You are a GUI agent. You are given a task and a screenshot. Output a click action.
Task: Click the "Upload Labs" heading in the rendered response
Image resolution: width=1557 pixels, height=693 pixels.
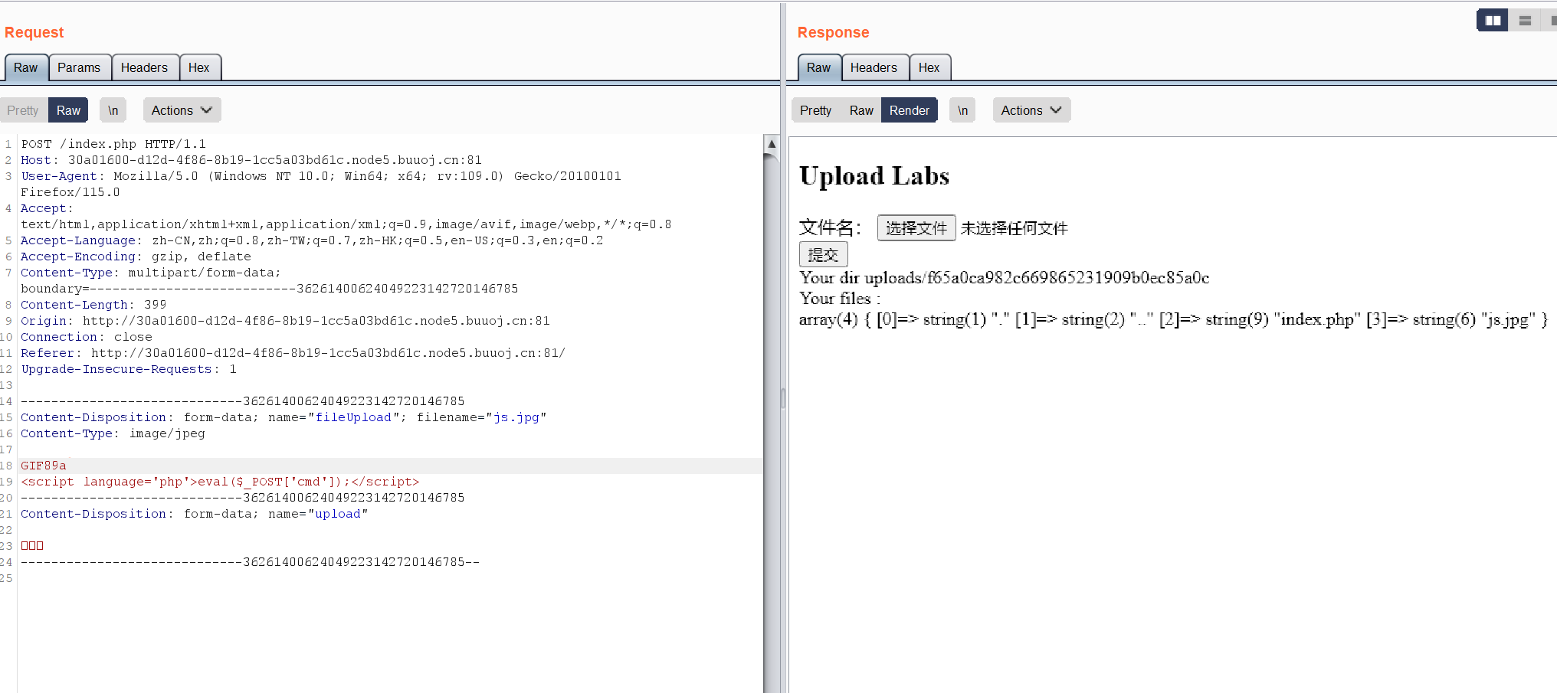click(x=874, y=176)
